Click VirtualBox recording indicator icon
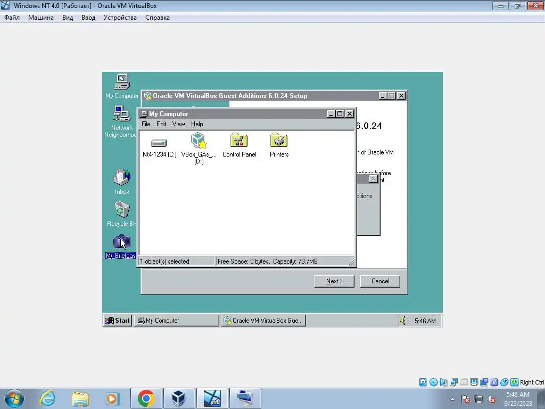 [484, 382]
